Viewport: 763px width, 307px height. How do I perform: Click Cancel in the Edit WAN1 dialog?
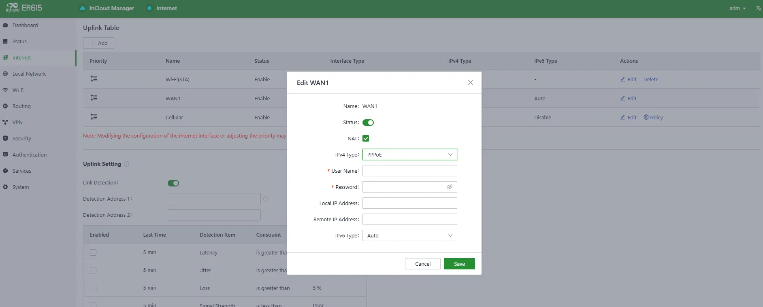423,264
